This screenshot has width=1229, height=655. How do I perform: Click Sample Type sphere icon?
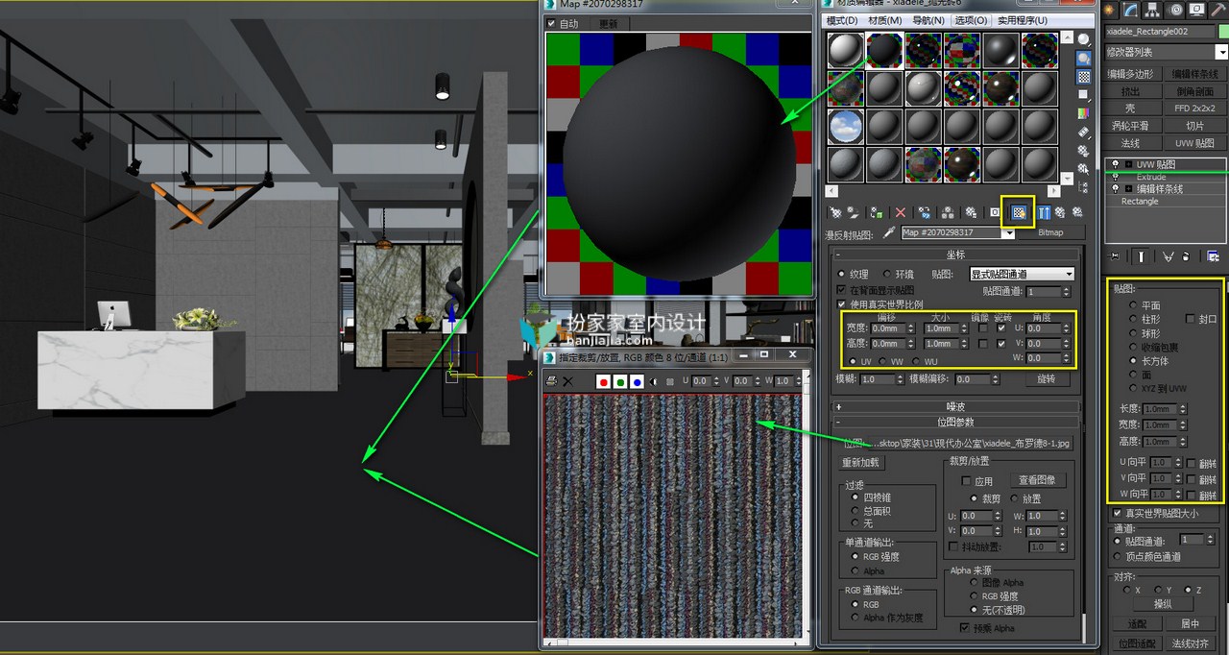coord(1084,39)
